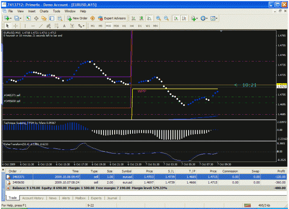289x209 pixels.
Task: Click the '#3465371 sell' order line label
Action: pos(12,95)
